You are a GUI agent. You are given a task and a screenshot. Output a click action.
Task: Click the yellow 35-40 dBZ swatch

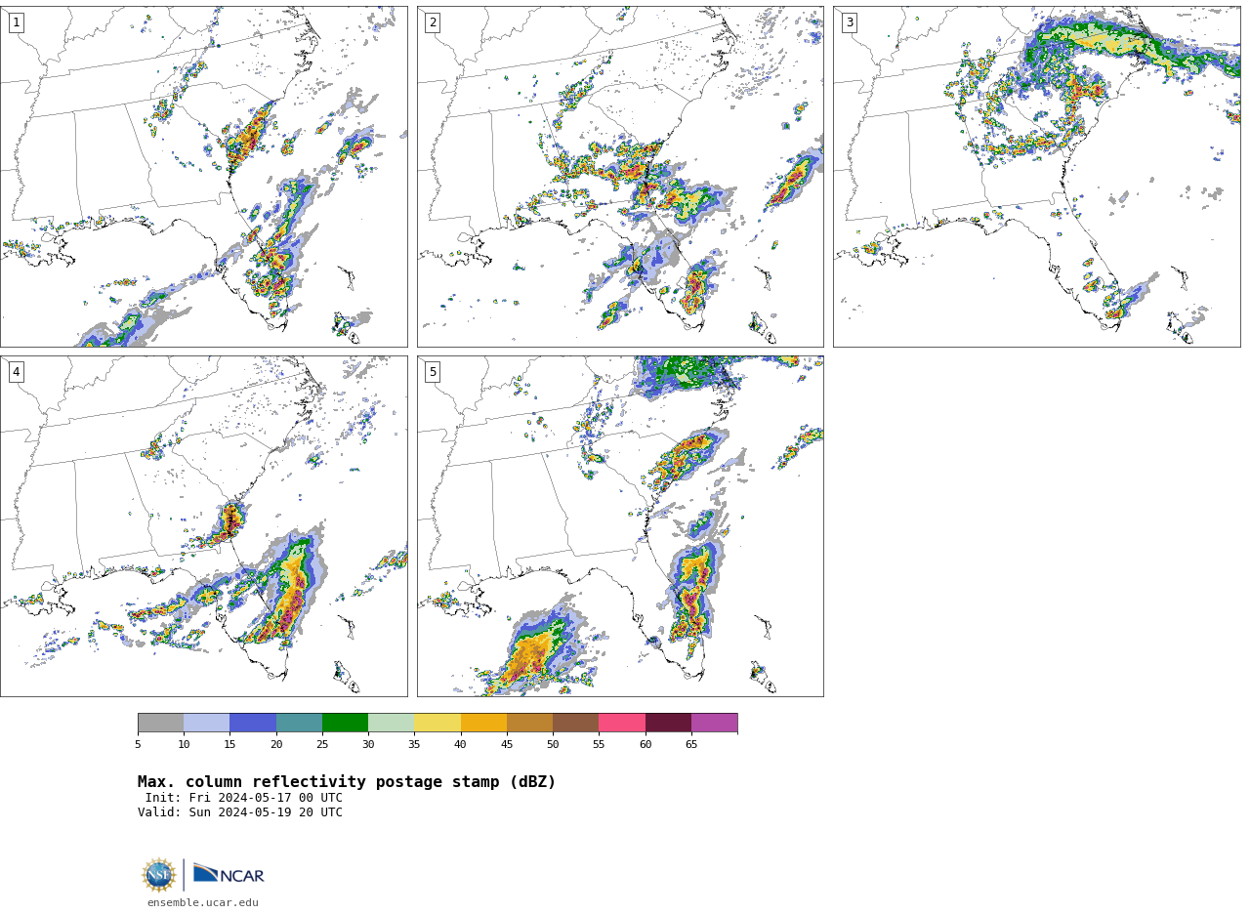click(437, 723)
